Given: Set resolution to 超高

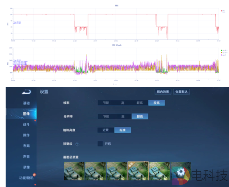Looking at the screenshot, I should click(140, 116).
